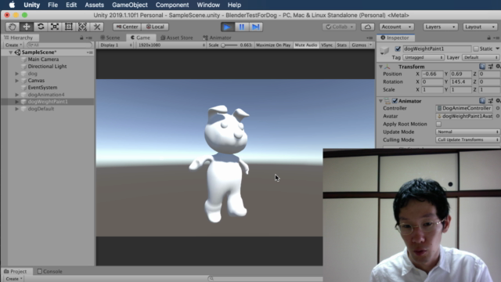Open the Tag dropdown

coord(423,57)
